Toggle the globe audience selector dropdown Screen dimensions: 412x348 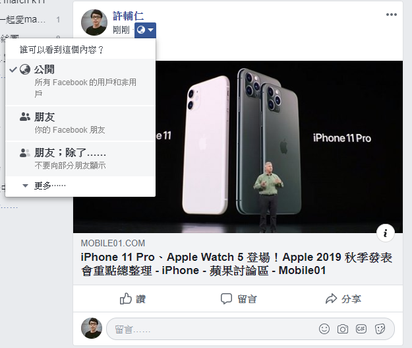click(145, 30)
